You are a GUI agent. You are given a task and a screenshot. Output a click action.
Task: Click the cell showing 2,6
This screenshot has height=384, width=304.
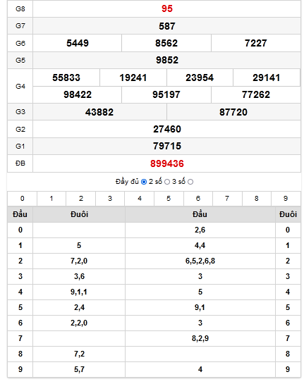[200, 230]
